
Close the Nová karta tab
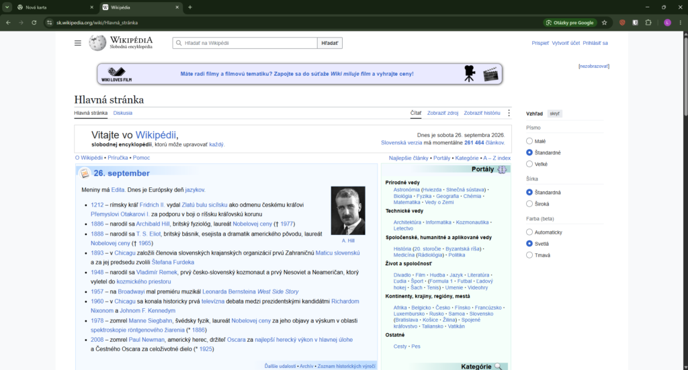[x=91, y=7]
